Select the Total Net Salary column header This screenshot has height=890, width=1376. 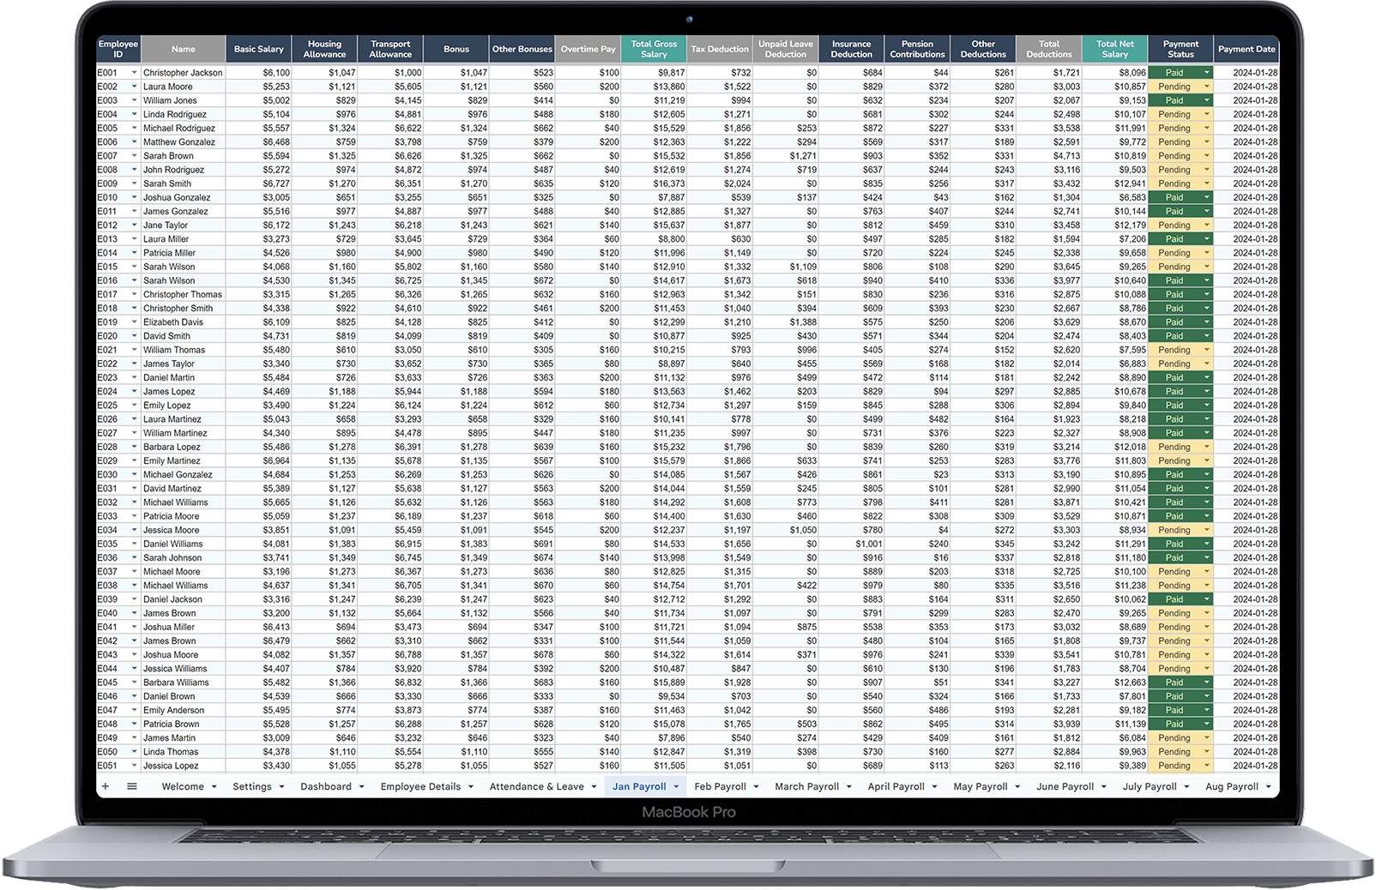pos(1115,49)
